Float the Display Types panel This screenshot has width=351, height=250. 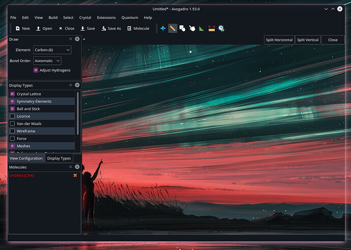tap(71, 85)
